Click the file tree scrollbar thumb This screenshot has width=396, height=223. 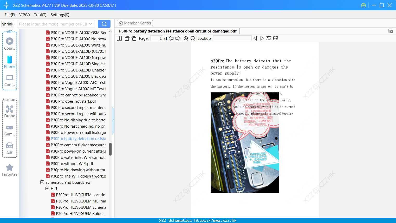click(110, 149)
